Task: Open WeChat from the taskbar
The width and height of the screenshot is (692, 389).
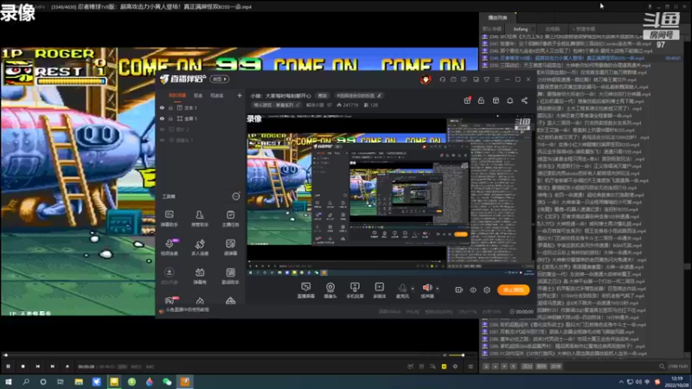Action: (167, 382)
